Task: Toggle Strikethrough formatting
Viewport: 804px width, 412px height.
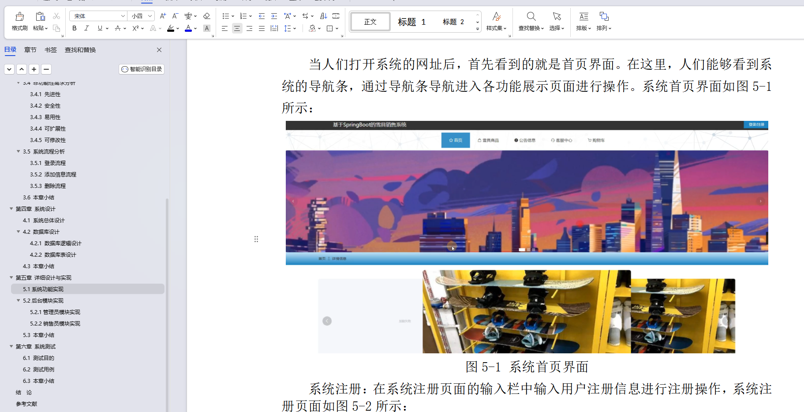Action: click(117, 28)
